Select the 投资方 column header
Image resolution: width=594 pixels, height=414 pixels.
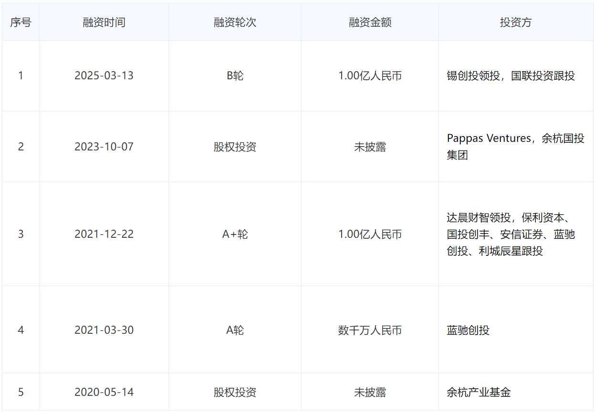coord(515,22)
